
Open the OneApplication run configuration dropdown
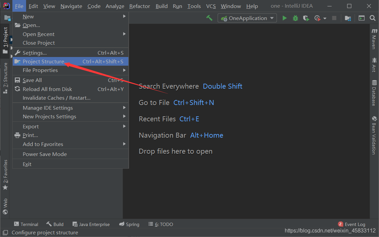click(247, 18)
